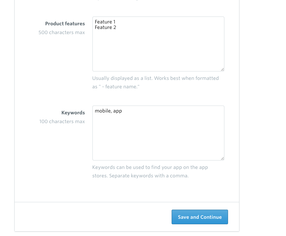Click the Product features field label

[65, 24]
